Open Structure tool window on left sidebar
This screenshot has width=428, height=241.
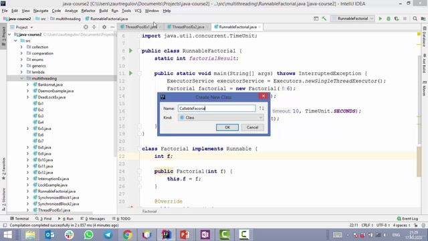pos(3,199)
